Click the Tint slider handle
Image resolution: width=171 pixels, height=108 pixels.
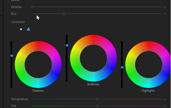tap(97, 106)
